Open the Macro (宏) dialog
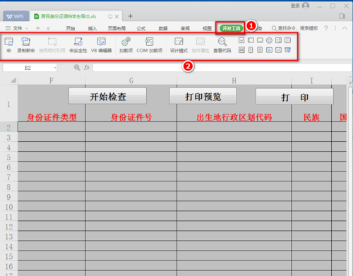This screenshot has width=353, height=276. [x=9, y=44]
